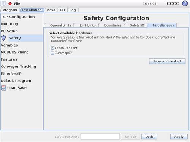190x142 pixels.
Task: Select MODBUS client in the sidebar
Action: point(14,52)
